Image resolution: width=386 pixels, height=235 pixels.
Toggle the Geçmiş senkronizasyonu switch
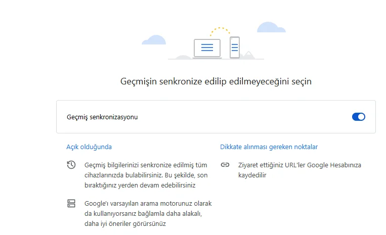click(x=358, y=117)
